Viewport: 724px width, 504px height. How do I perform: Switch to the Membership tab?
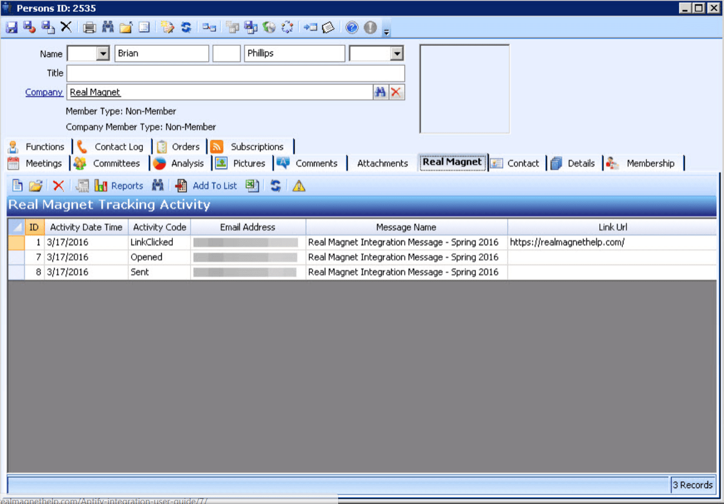pos(643,163)
